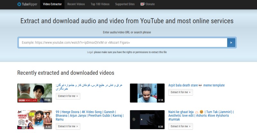Click the main 'Extract and download' headline
The height and width of the screenshot is (133, 257).
[x=127, y=21]
